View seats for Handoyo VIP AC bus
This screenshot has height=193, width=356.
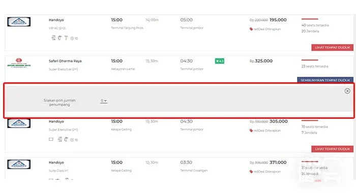tap(333, 47)
